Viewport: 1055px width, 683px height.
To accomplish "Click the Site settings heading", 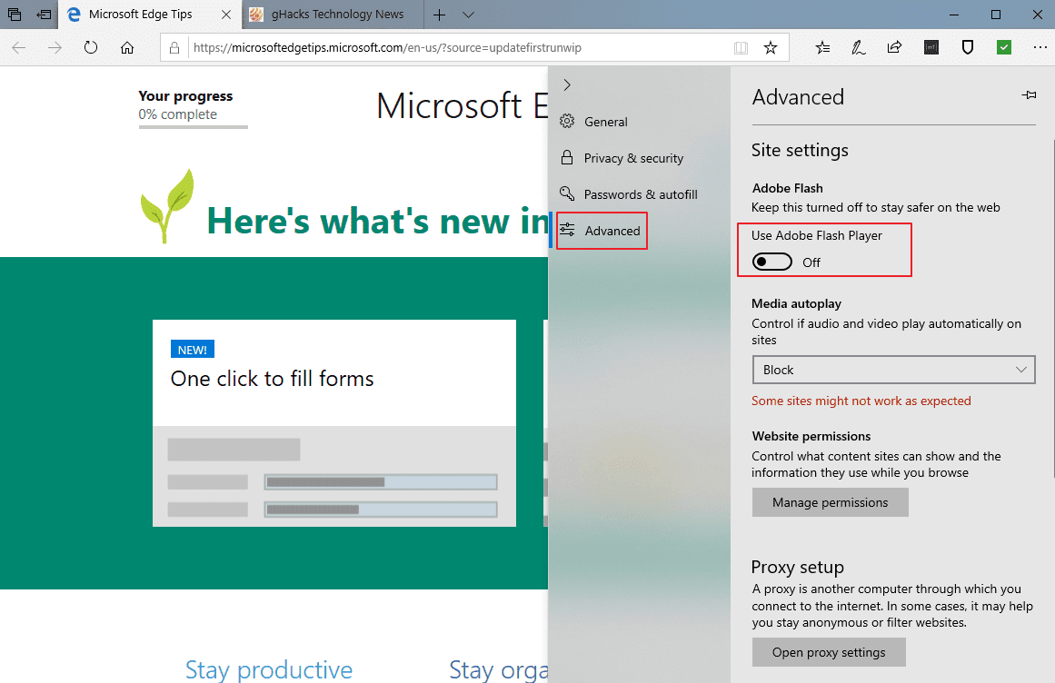I will click(800, 150).
